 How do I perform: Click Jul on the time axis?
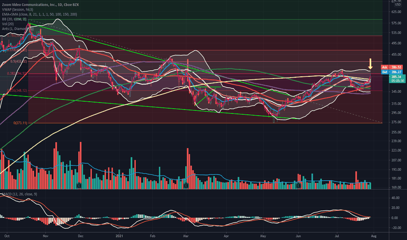click(337, 236)
